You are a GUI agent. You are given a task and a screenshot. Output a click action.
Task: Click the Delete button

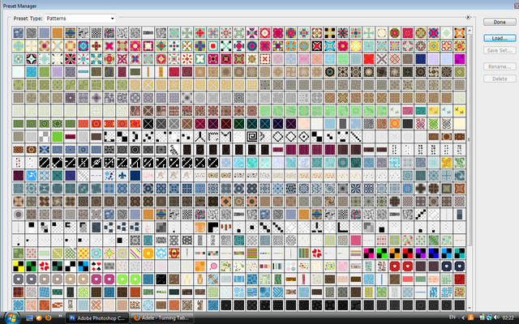[500, 79]
